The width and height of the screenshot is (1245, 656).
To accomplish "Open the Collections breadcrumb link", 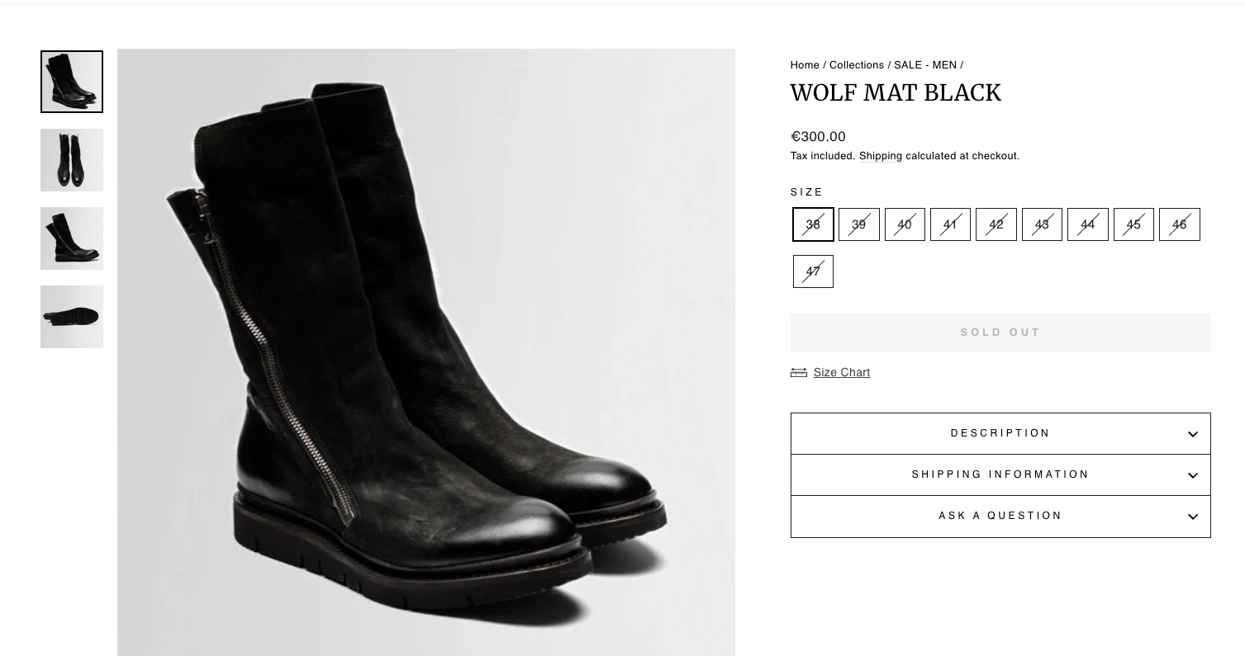I will pyautogui.click(x=856, y=65).
